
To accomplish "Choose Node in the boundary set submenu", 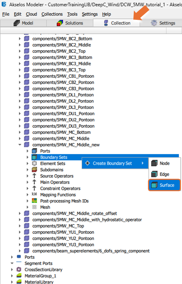I will [x=164, y=163].
